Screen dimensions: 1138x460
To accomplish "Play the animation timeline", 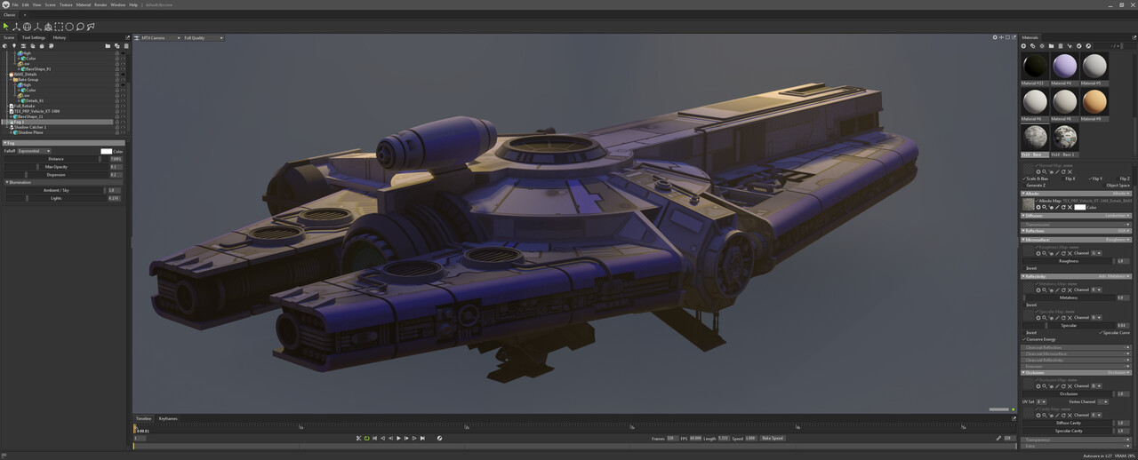I will pyautogui.click(x=398, y=438).
